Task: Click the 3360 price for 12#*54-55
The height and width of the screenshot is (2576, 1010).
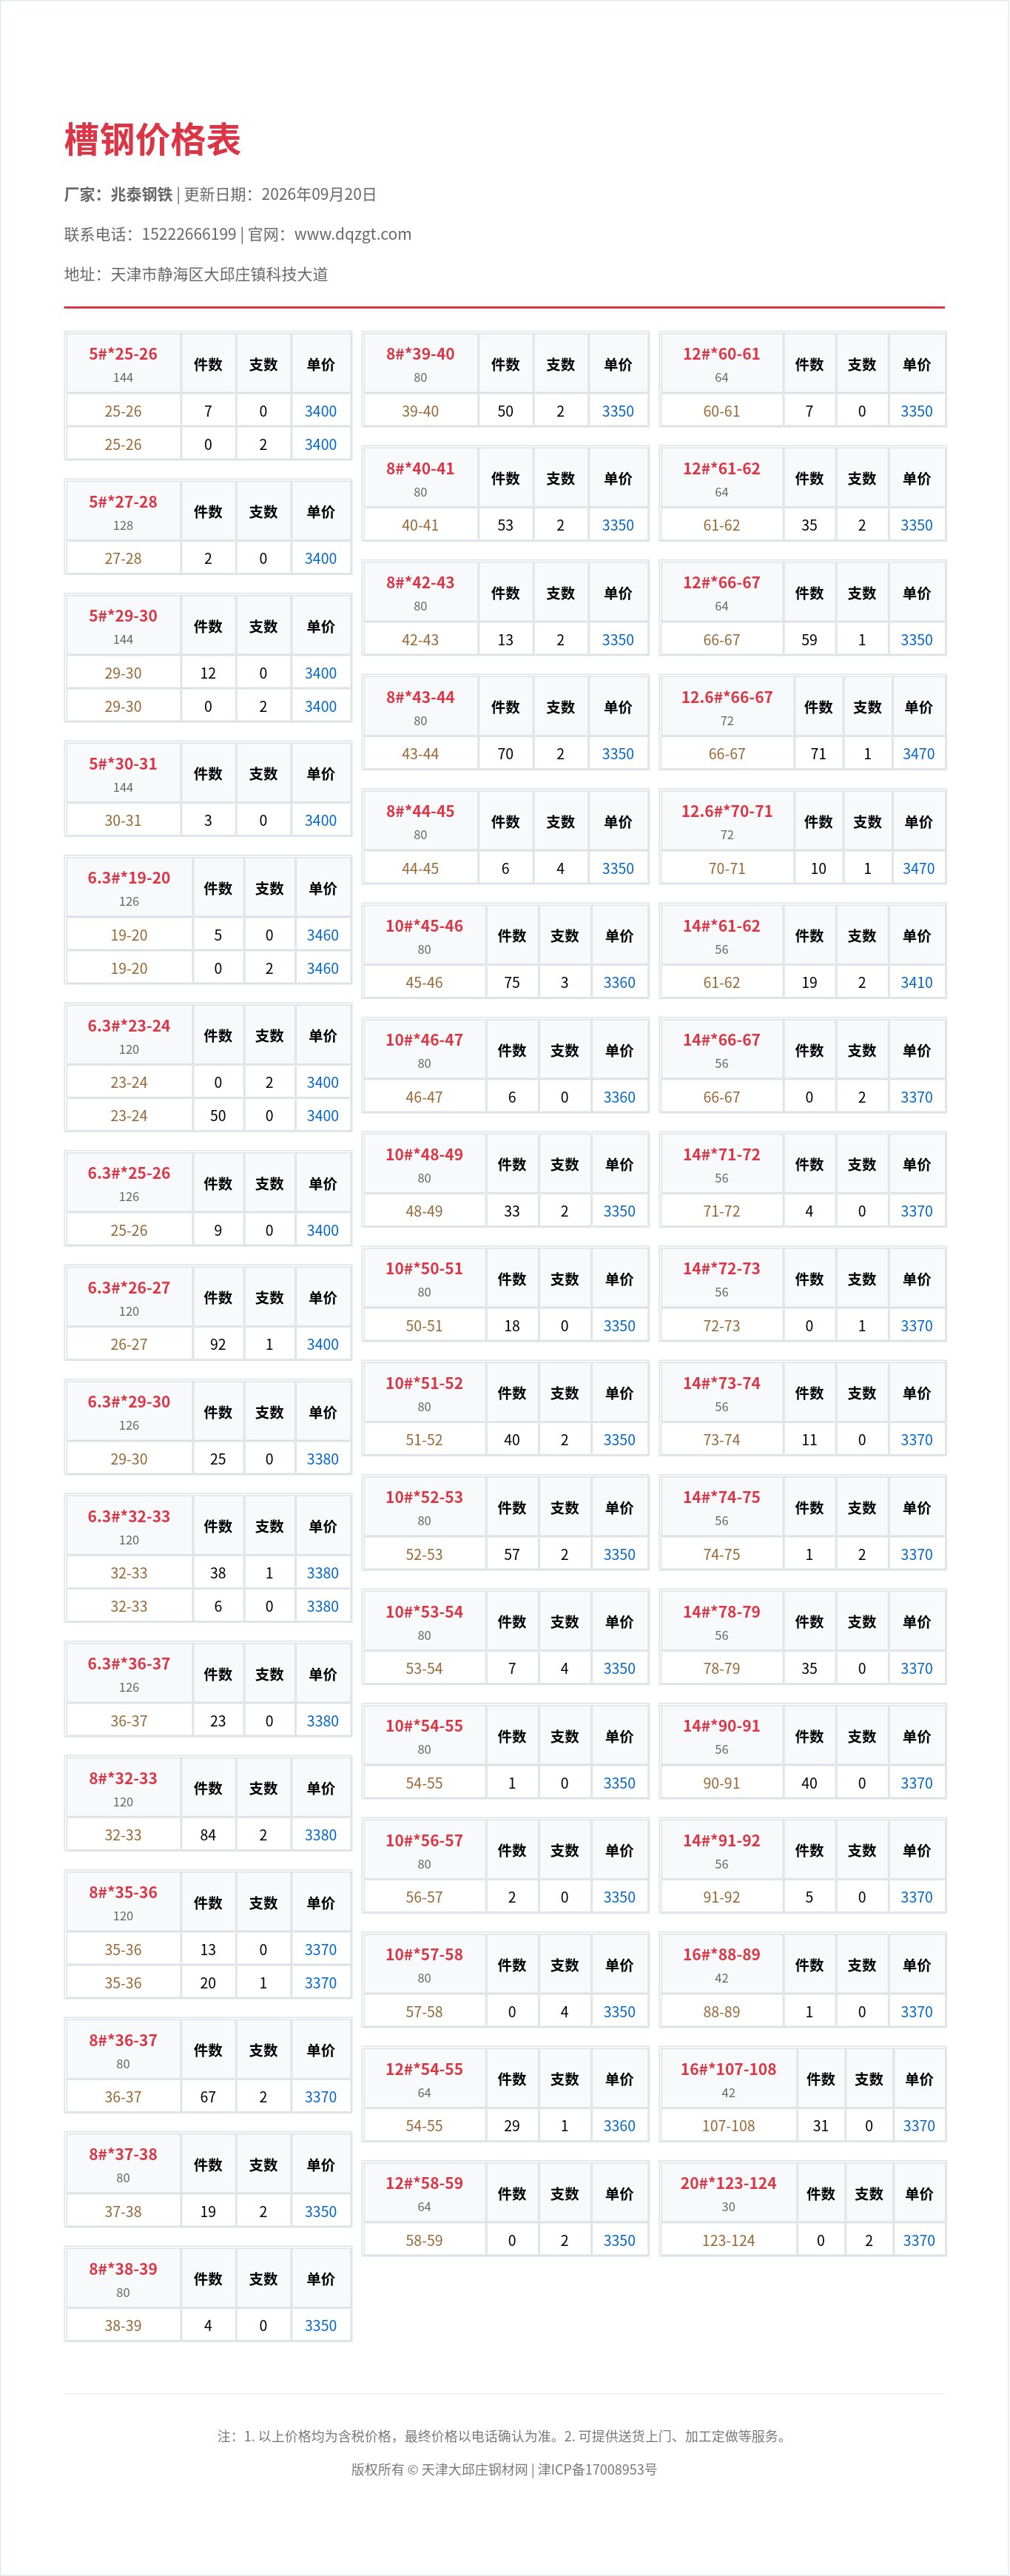Action: [619, 2126]
